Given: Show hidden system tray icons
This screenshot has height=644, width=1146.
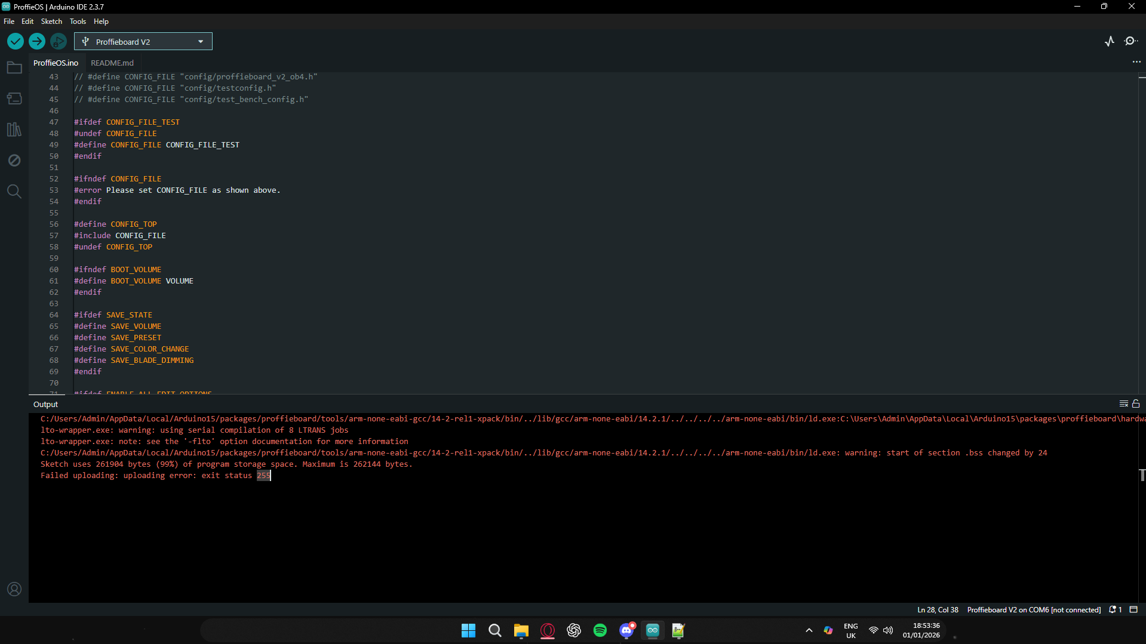Looking at the screenshot, I should click(809, 630).
